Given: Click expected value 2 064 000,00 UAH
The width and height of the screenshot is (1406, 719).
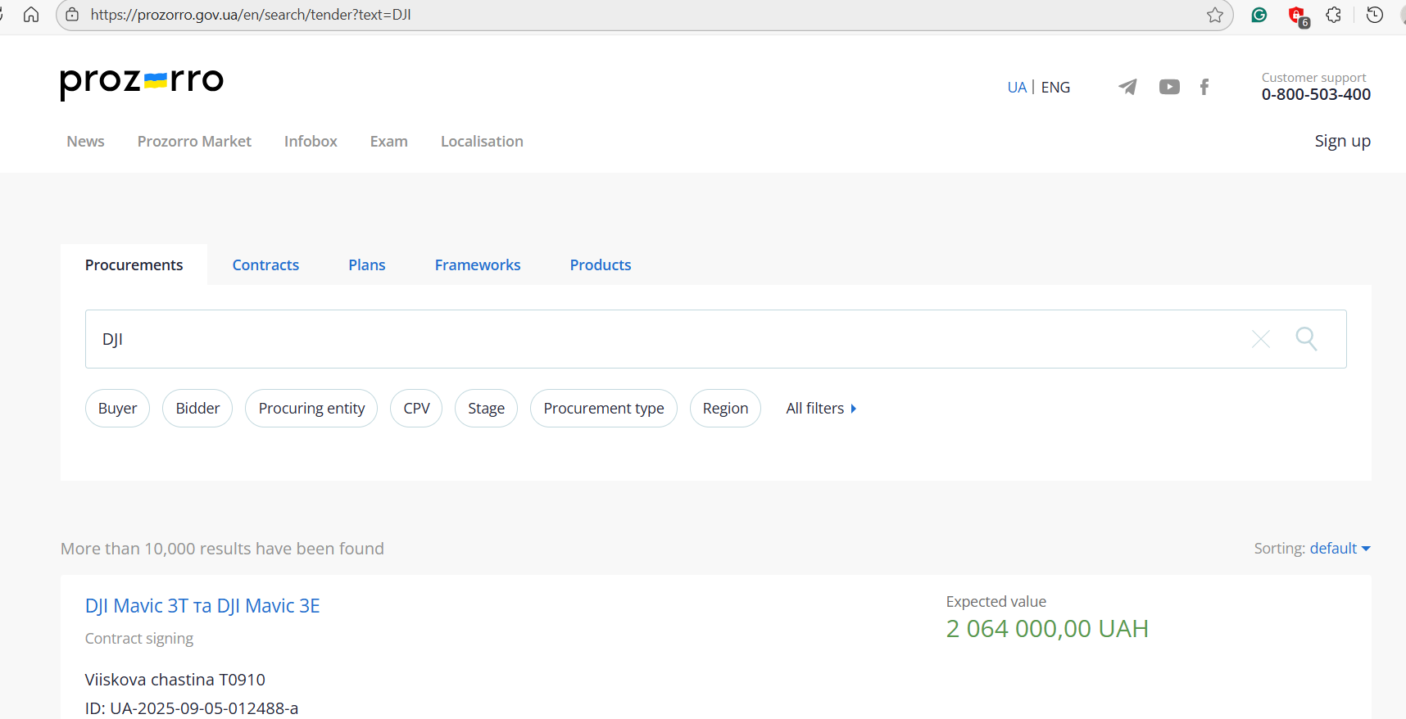Looking at the screenshot, I should click(1047, 628).
